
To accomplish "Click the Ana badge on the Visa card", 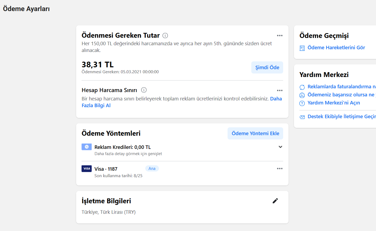I will pyautogui.click(x=152, y=169).
